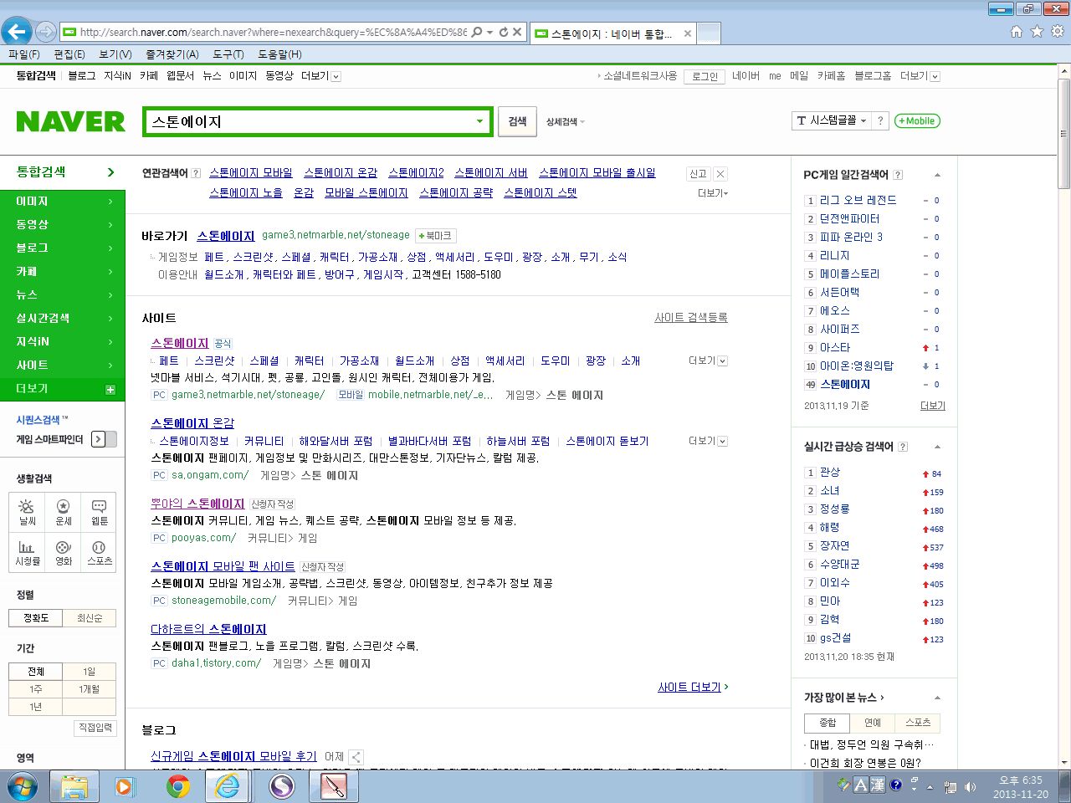Select 1일 period option
1071x803 pixels.
click(90, 672)
